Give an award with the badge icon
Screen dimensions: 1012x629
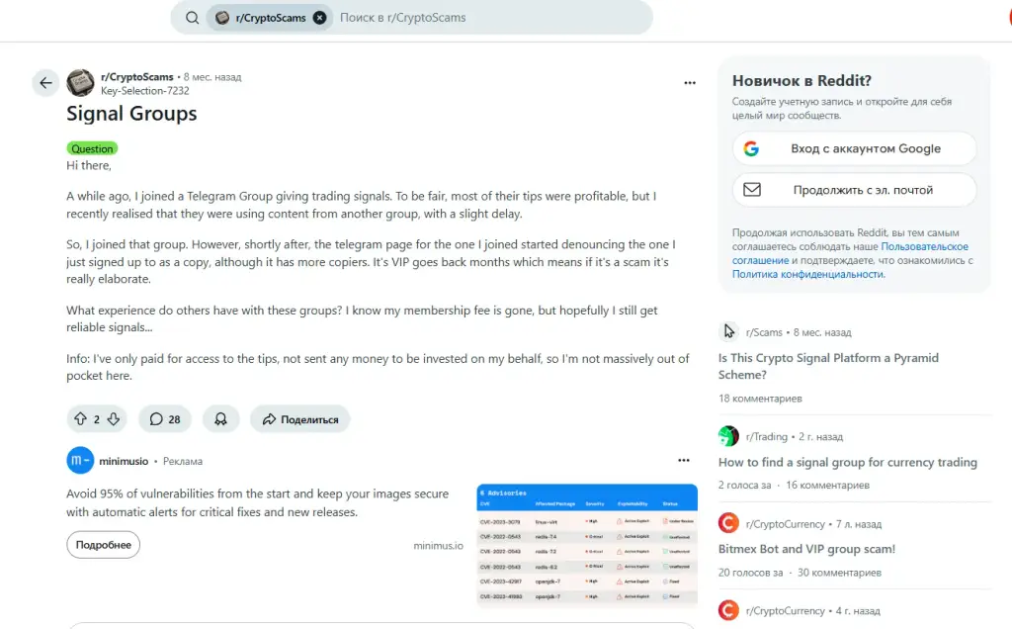(x=220, y=419)
